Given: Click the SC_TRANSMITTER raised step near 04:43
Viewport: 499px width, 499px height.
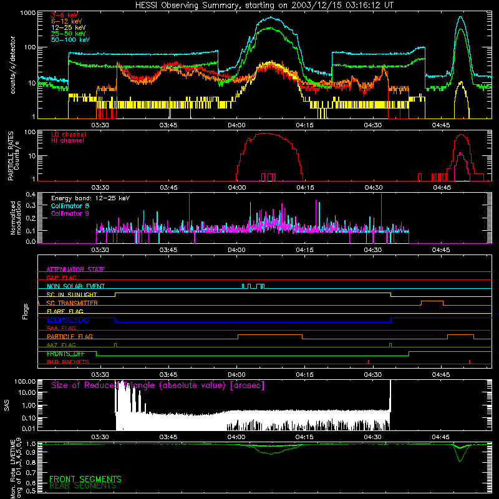Looking at the screenshot, I should tap(432, 301).
